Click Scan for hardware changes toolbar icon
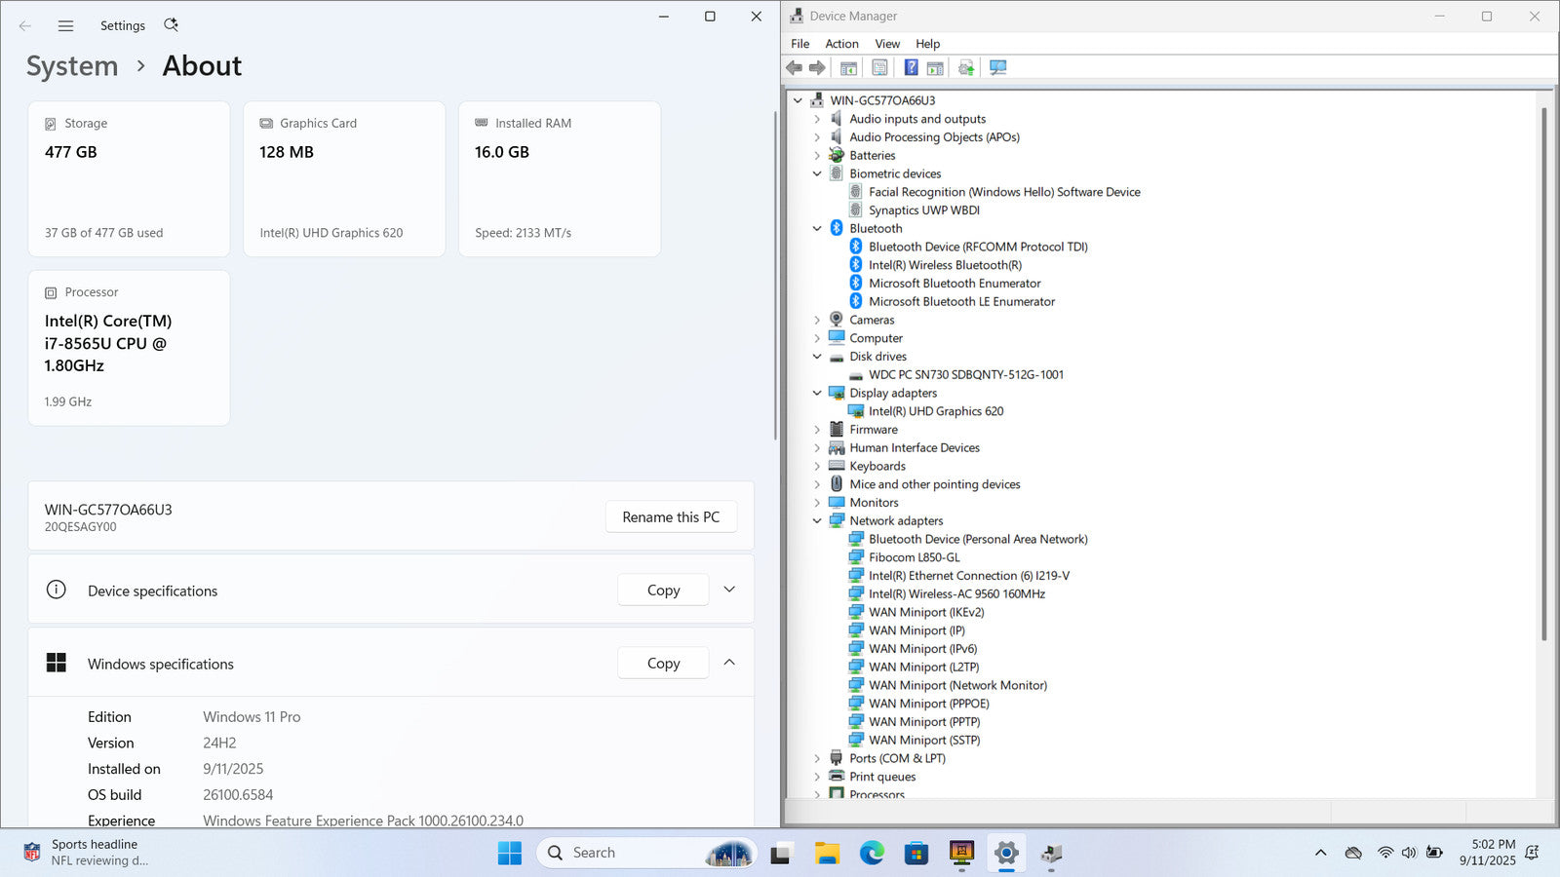The width and height of the screenshot is (1560, 877). [x=997, y=67]
